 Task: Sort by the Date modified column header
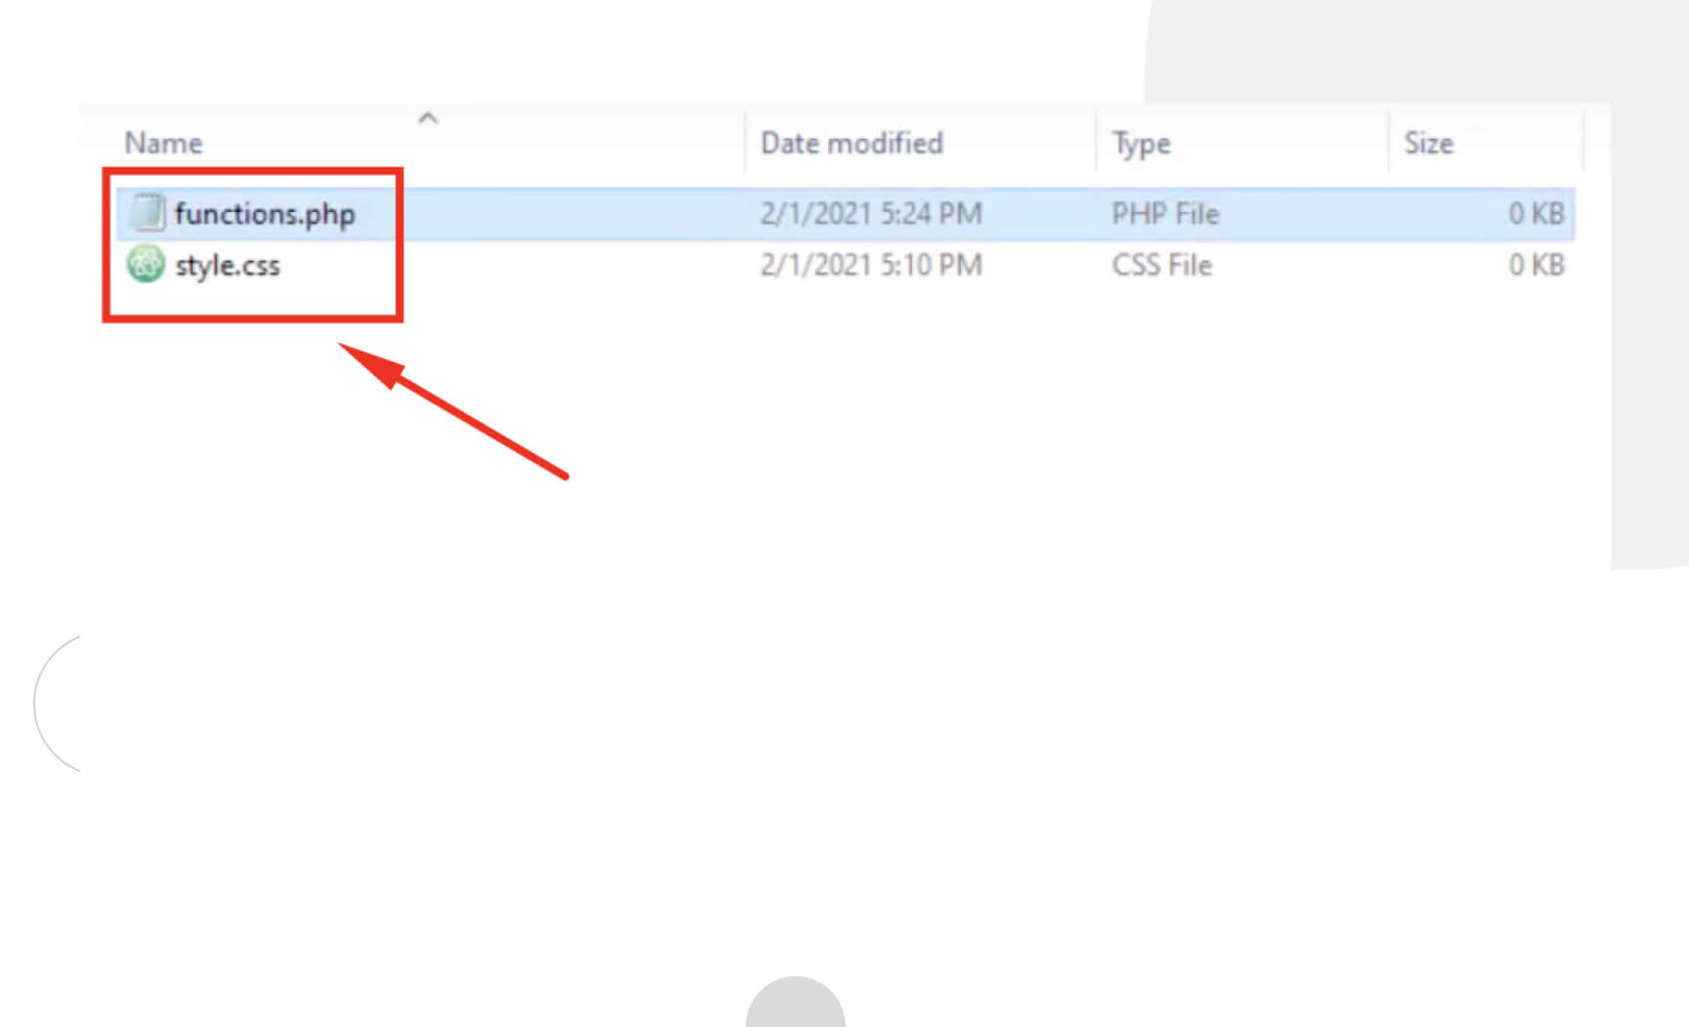851,144
